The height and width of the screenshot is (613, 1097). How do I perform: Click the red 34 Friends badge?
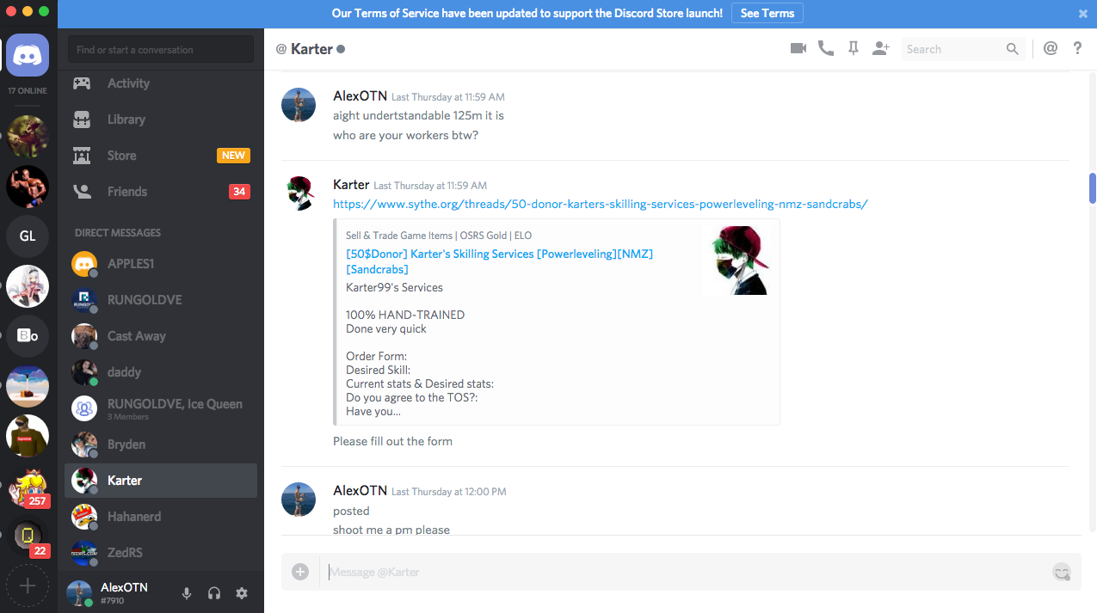[x=239, y=192]
